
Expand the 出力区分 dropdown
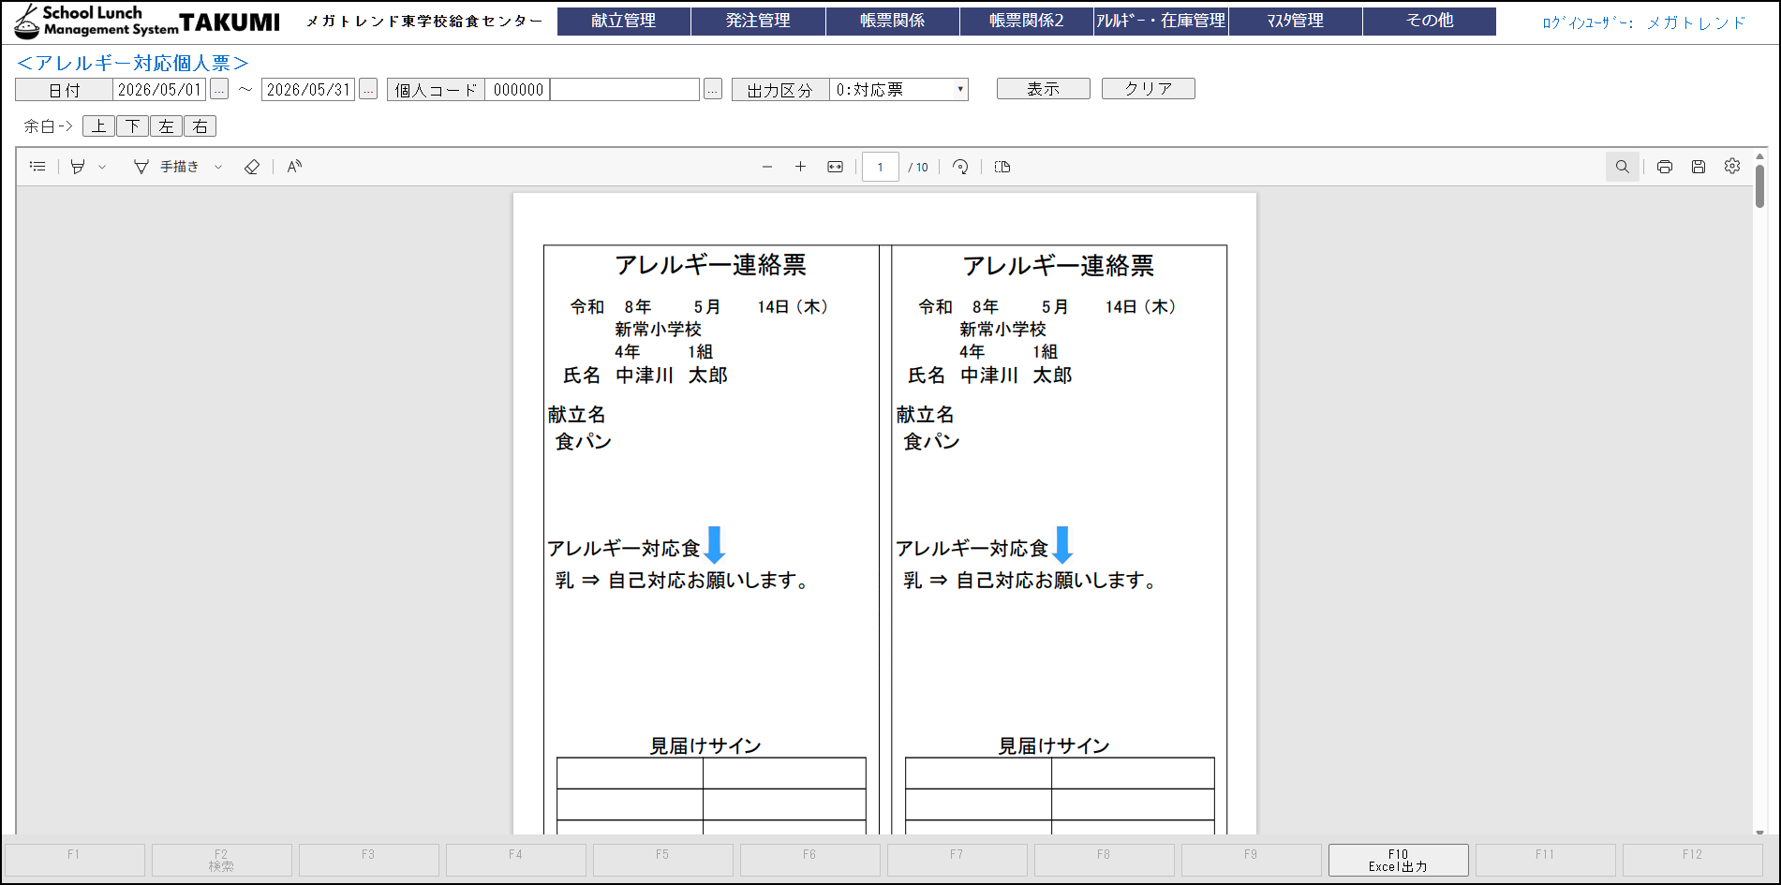pos(959,90)
